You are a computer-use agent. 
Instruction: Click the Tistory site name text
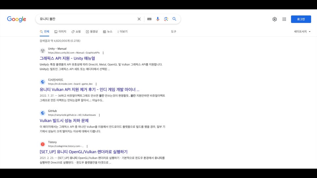point(52,142)
